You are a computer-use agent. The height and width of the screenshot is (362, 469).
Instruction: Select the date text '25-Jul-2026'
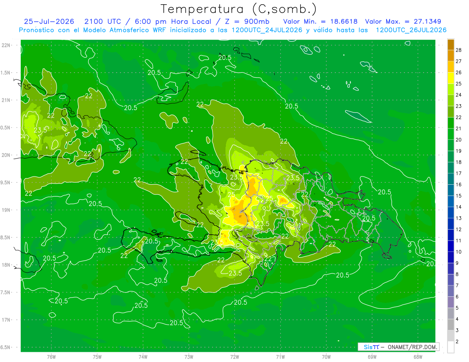(49, 21)
